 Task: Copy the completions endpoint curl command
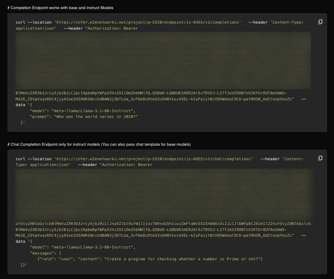coord(320,22)
